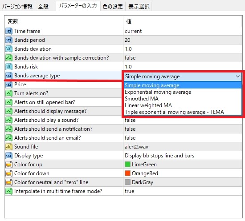Select Triple exponential moving average - TEMA

(182, 112)
